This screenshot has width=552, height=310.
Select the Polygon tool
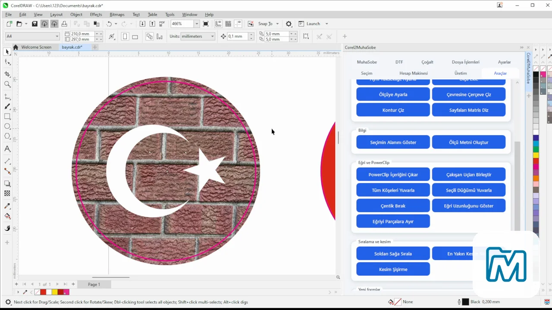click(x=7, y=136)
